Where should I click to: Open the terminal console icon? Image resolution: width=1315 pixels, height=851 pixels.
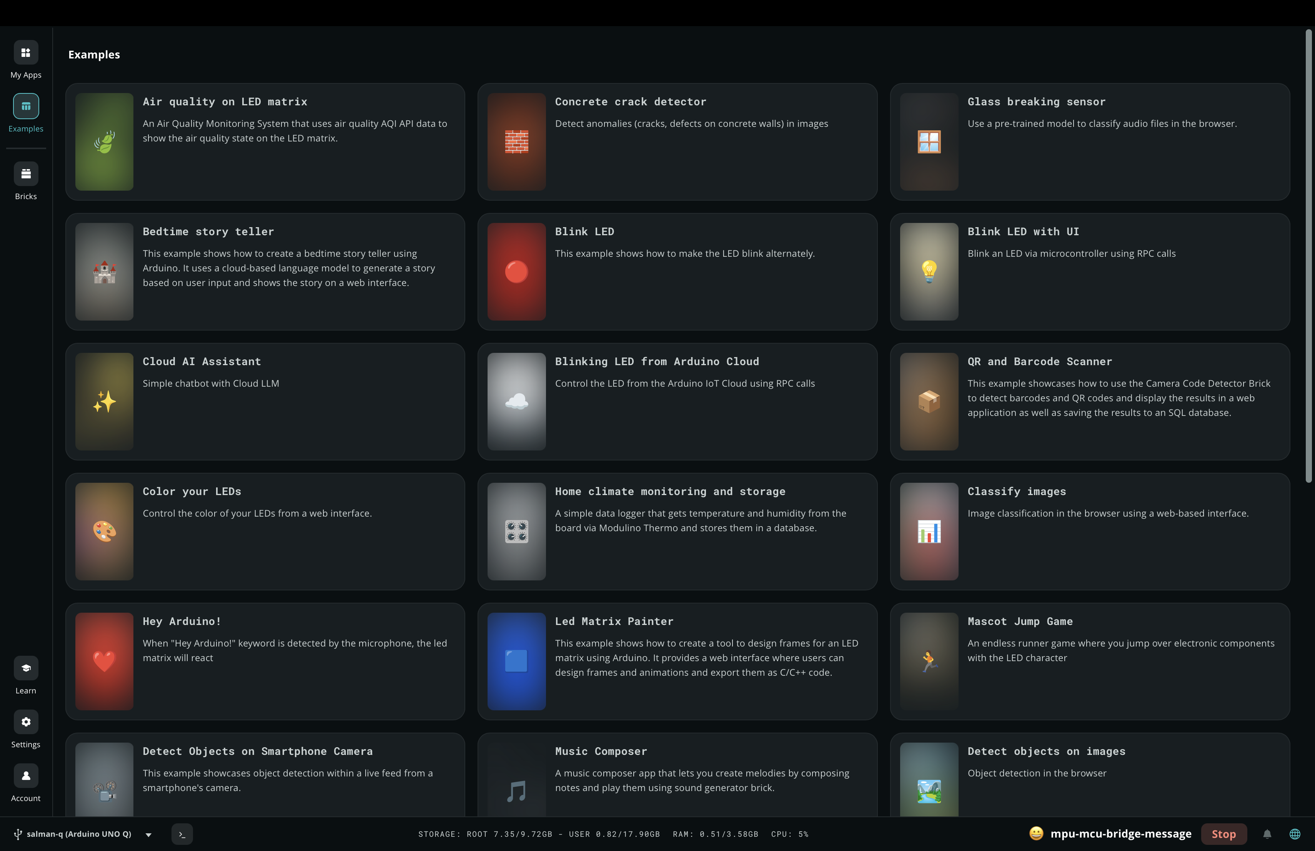pyautogui.click(x=182, y=834)
